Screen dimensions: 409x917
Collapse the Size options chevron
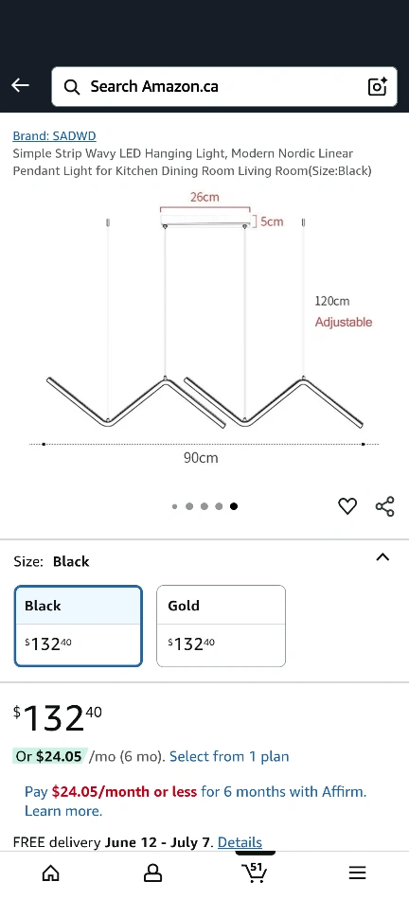tap(382, 556)
